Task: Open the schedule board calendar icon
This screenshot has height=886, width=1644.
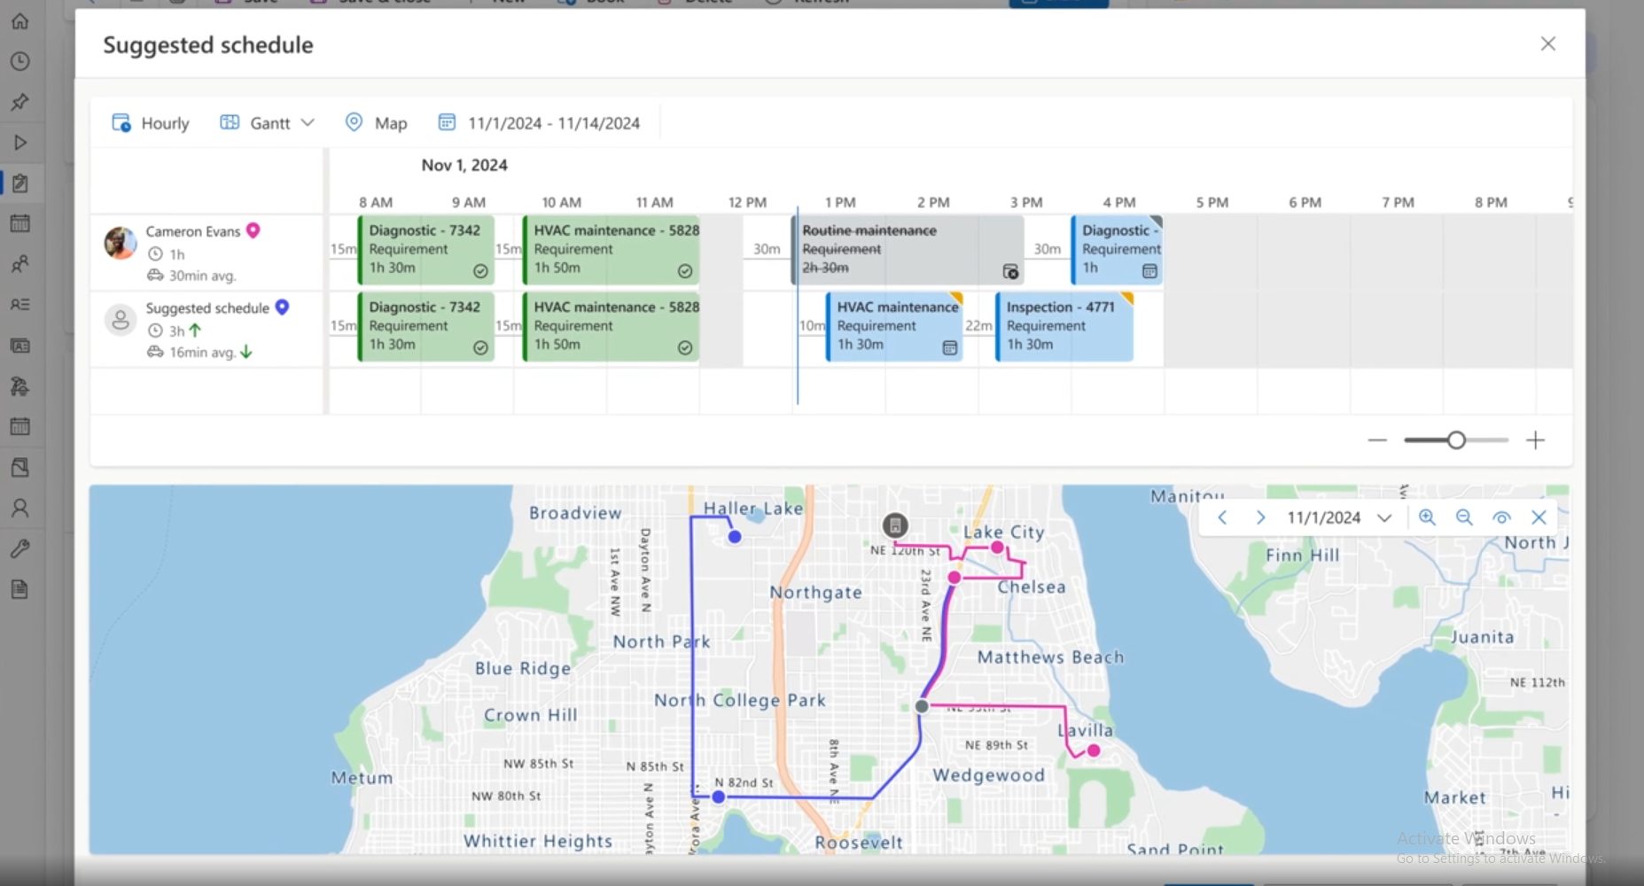Action: click(20, 222)
